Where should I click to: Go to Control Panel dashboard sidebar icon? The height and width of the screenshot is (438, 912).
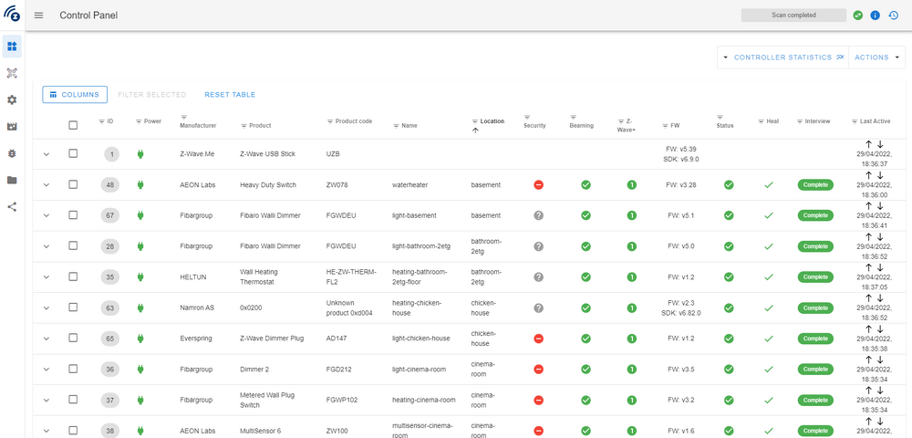(12, 46)
